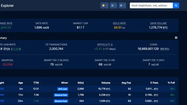This screenshot has height=105, width=187.
Task: Click the TTM column header
Action: tap(36, 83)
